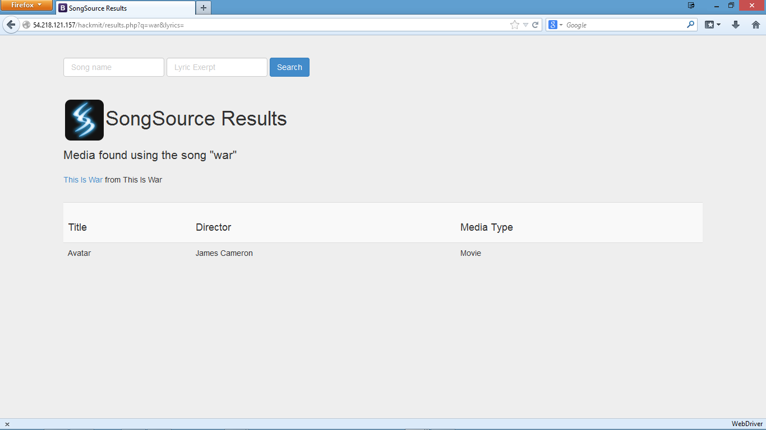The image size is (766, 430).
Task: Reload the page with the refresh icon
Action: point(535,25)
